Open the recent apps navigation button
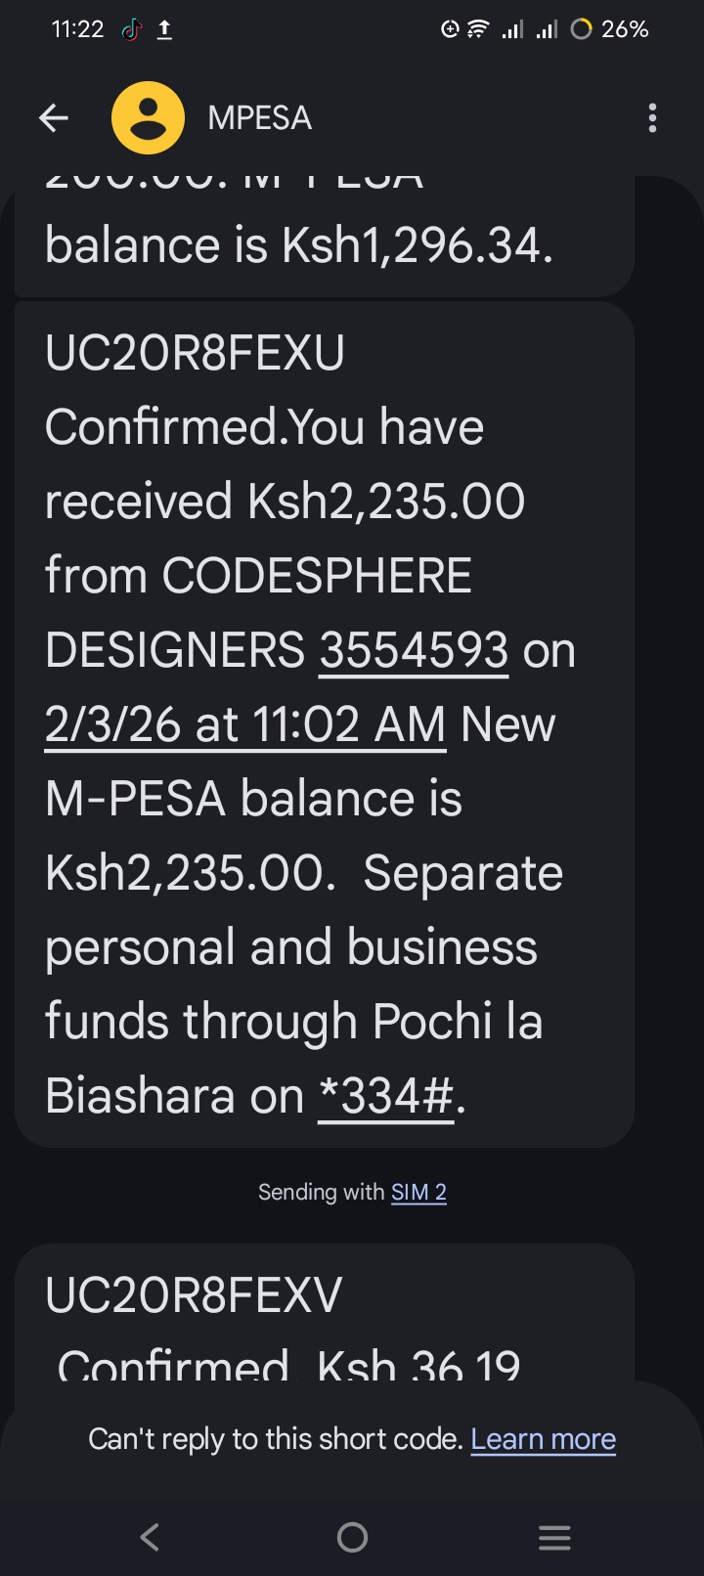This screenshot has width=704, height=1576. coord(554,1538)
